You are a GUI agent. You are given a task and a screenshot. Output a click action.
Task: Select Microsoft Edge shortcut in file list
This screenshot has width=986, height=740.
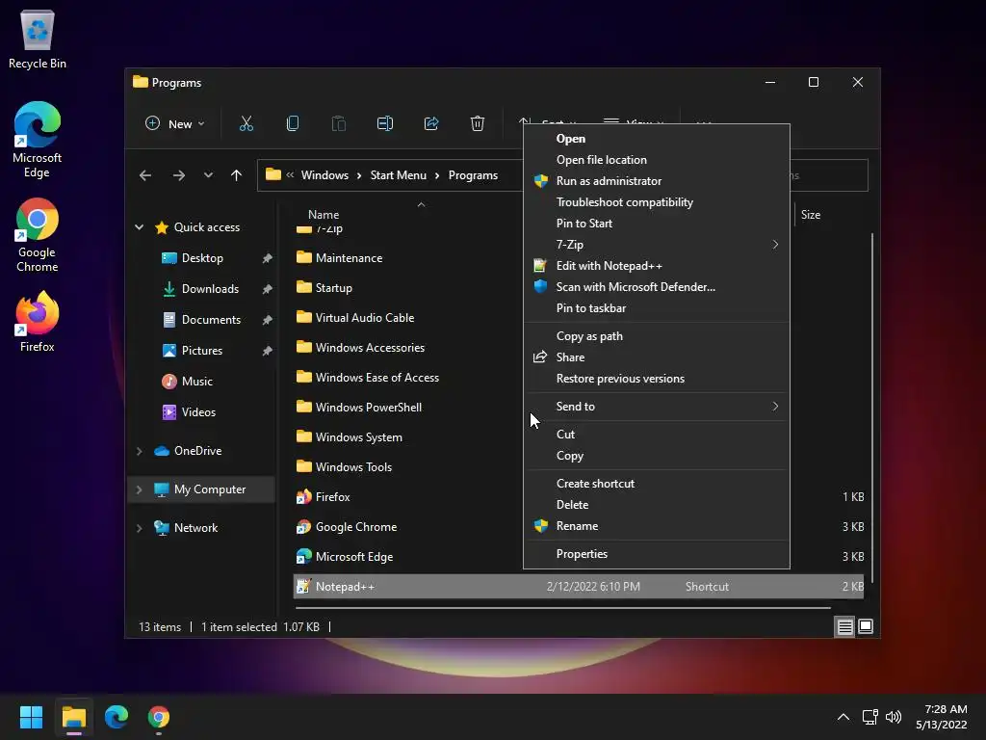click(x=354, y=557)
